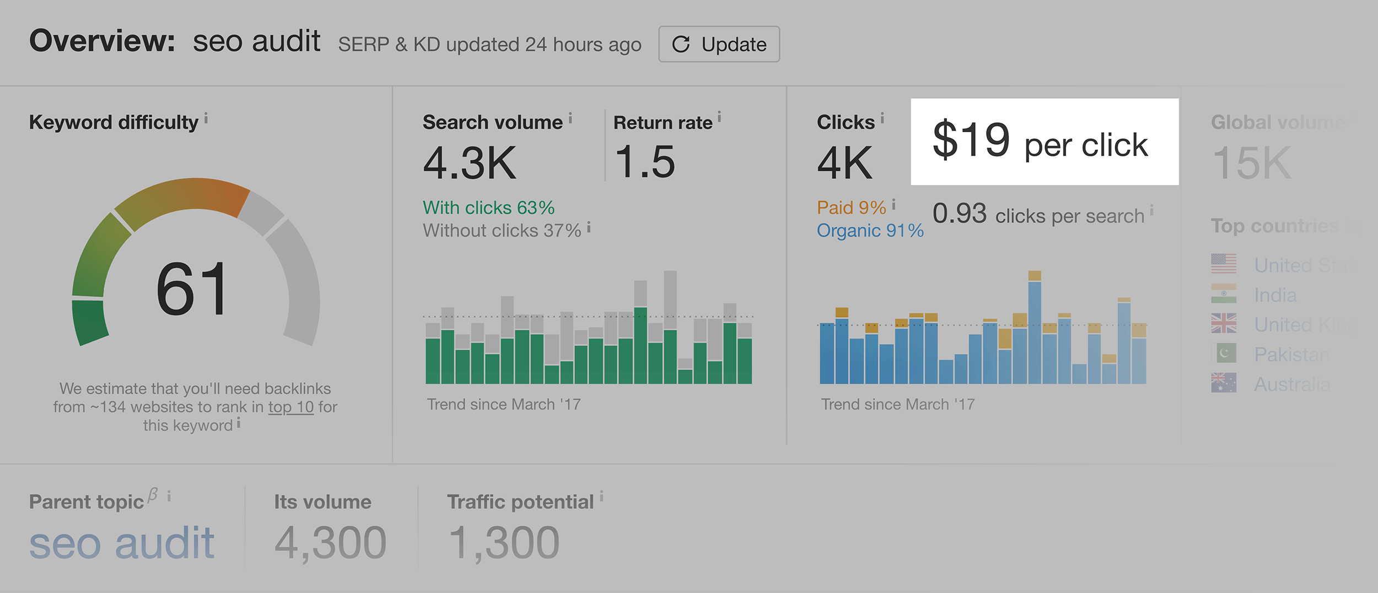Open Traffic potential info icon
Image resolution: width=1378 pixels, height=593 pixels.
[601, 496]
